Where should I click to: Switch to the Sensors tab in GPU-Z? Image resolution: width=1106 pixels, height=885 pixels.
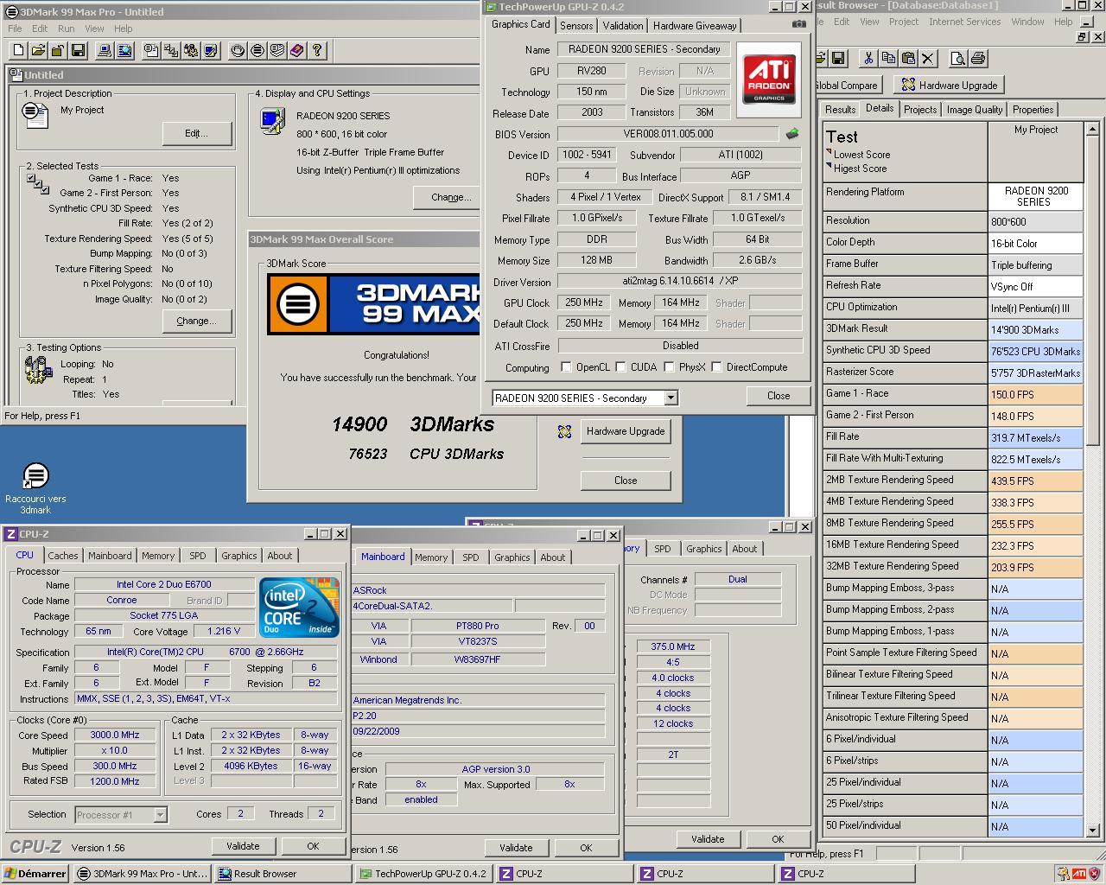pos(576,26)
